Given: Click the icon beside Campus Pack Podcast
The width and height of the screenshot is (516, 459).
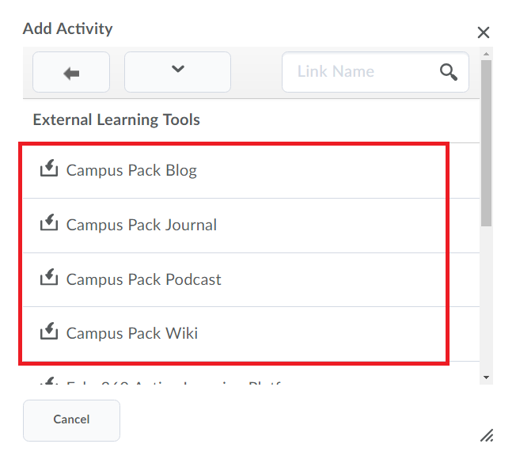Looking at the screenshot, I should coord(49,277).
